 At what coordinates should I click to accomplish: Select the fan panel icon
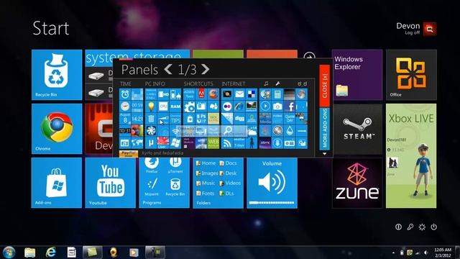(x=151, y=131)
